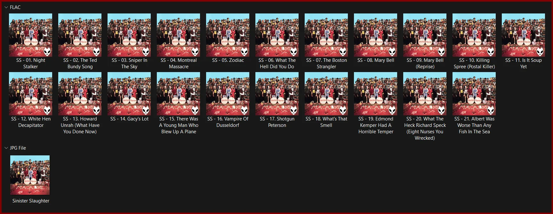Image resolution: width=553 pixels, height=214 pixels.
Task: Click the file name 'SS - 02. The Ted Bundy Song'
Action: coord(80,63)
